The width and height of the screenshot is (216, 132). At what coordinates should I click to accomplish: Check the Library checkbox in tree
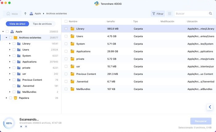pos(14,44)
